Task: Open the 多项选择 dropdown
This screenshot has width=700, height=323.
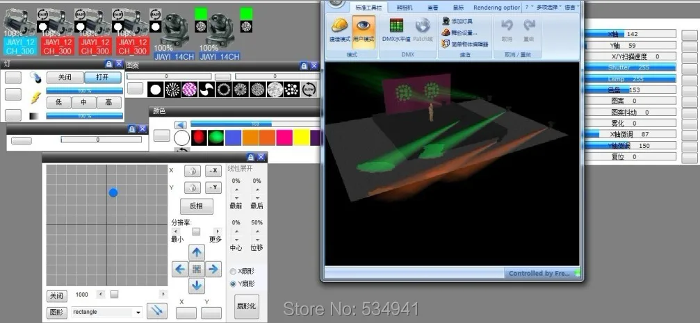Action: [x=548, y=7]
